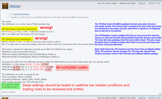Open permalink for Post 73,461
This screenshot has width=162, height=99.
point(154,3)
